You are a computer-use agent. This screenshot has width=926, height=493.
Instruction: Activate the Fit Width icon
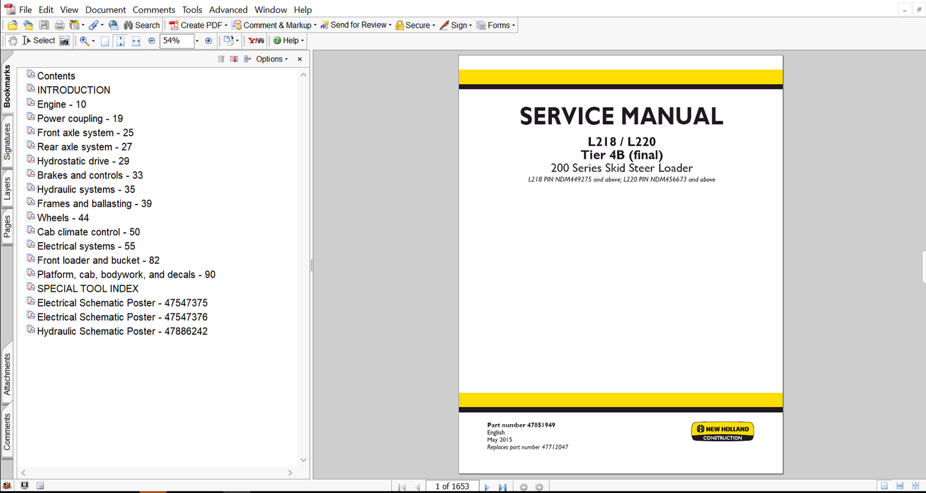[x=136, y=40]
